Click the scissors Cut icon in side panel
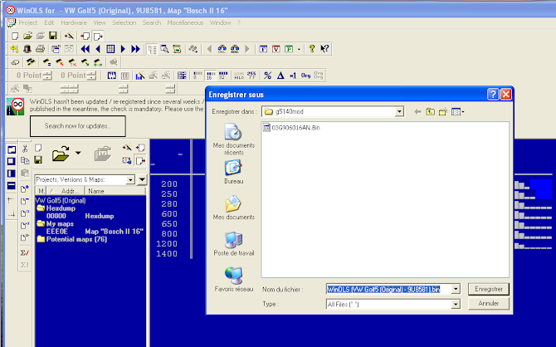 [25, 149]
